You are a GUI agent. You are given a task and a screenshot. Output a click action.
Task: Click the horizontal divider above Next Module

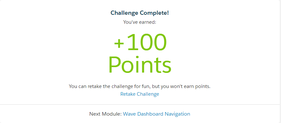140,104
